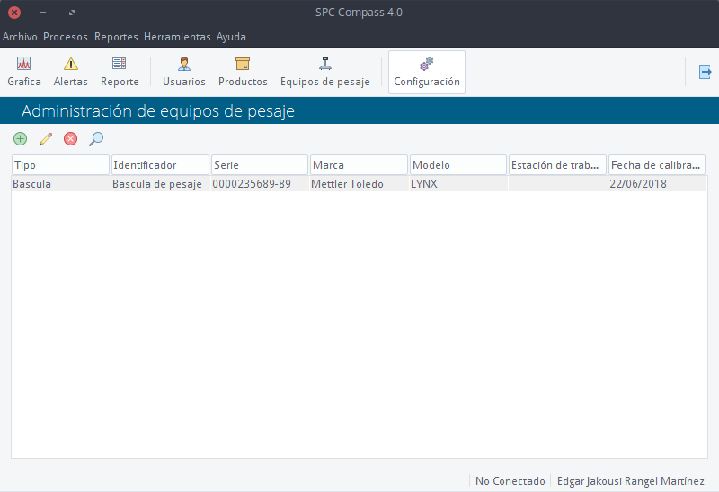Click the logout arrow icon

(x=705, y=72)
